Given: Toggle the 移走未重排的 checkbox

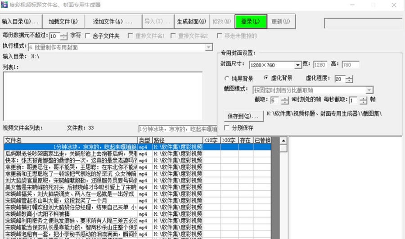Looking at the screenshot, I should (x=220, y=36).
